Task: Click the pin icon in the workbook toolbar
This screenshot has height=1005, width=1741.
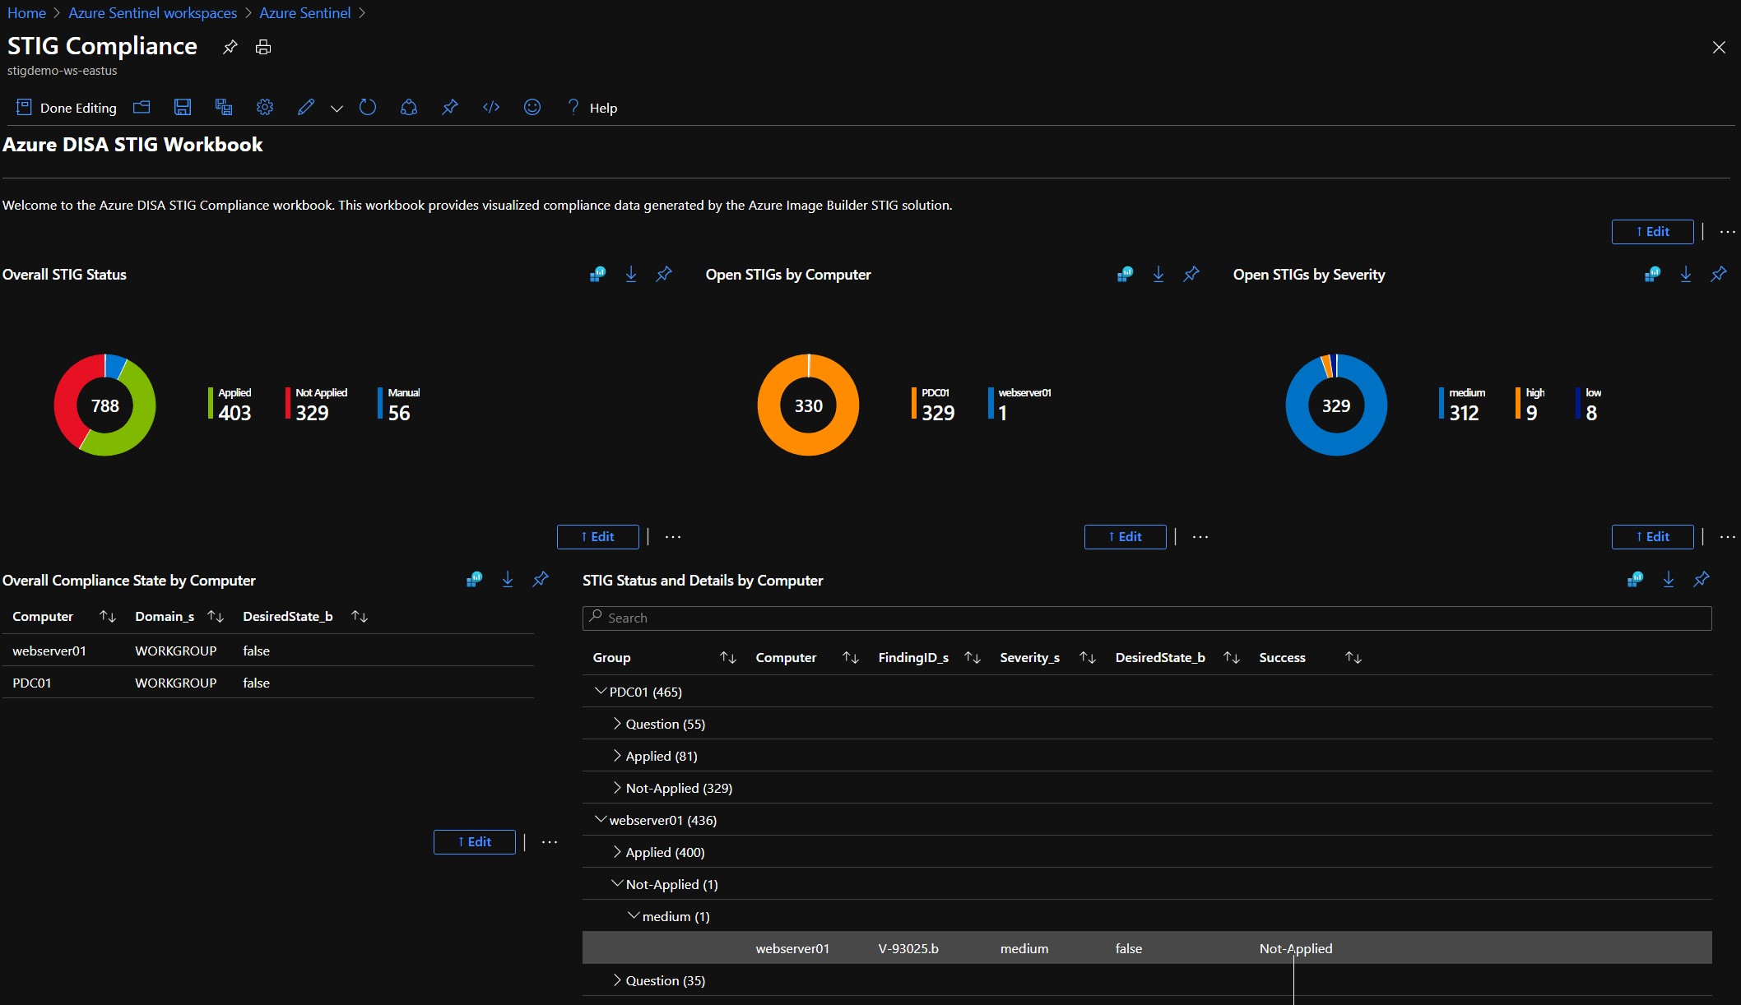Action: pyautogui.click(x=450, y=107)
